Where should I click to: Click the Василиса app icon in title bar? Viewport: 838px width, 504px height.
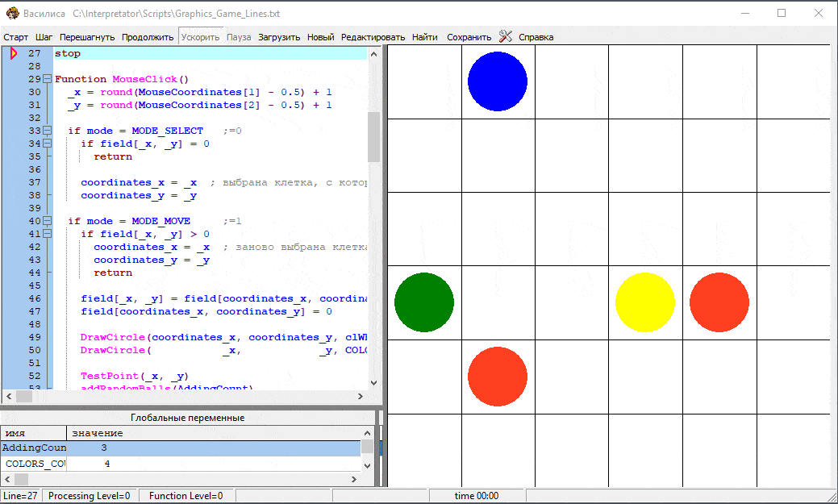[x=12, y=13]
